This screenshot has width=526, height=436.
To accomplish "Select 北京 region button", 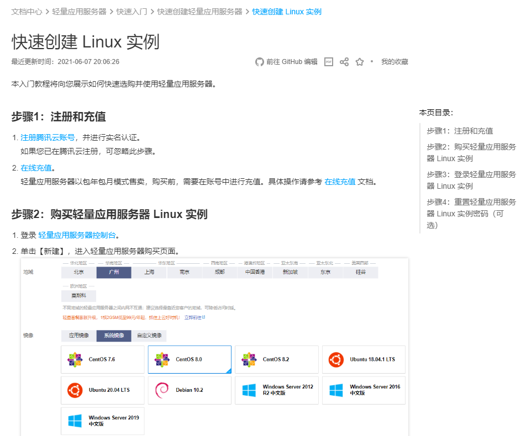I will [79, 272].
